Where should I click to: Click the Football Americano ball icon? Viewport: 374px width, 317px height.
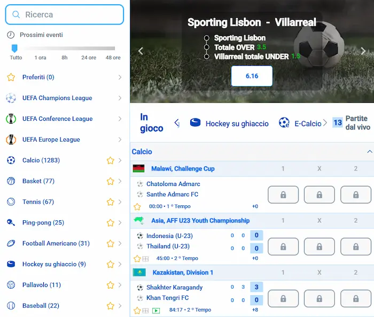coord(11,243)
